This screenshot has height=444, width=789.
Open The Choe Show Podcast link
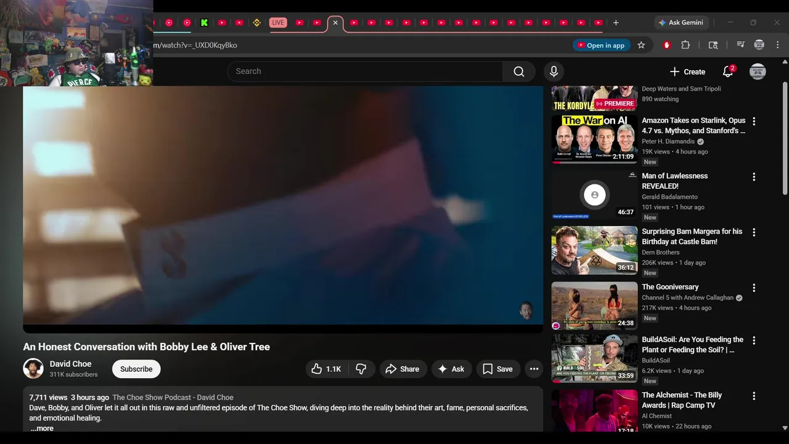[x=173, y=397]
